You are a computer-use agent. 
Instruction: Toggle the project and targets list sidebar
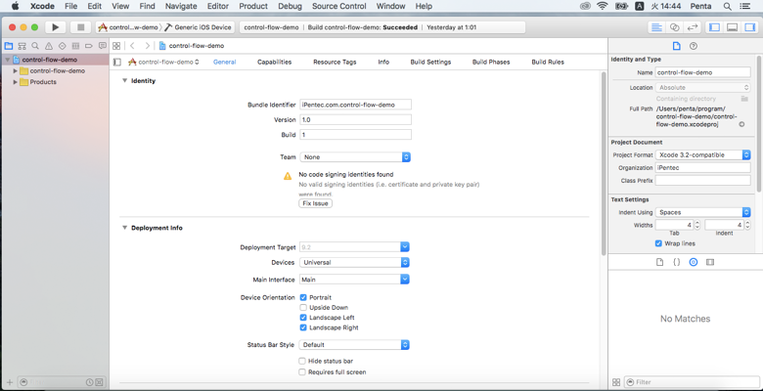point(116,62)
